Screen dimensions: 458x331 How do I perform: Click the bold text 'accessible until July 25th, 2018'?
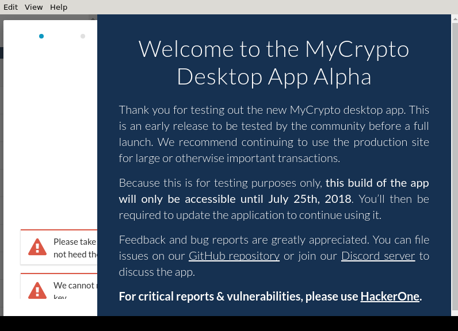pos(268,199)
